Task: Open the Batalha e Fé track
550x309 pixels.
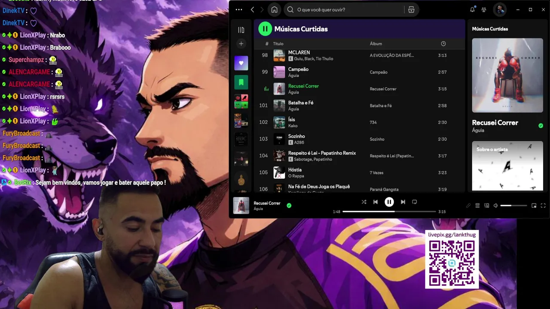Action: pos(359,106)
